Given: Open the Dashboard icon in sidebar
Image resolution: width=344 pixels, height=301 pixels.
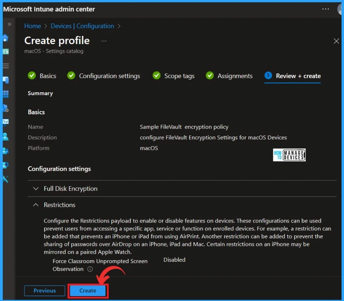Looking at the screenshot, I should 6,51.
